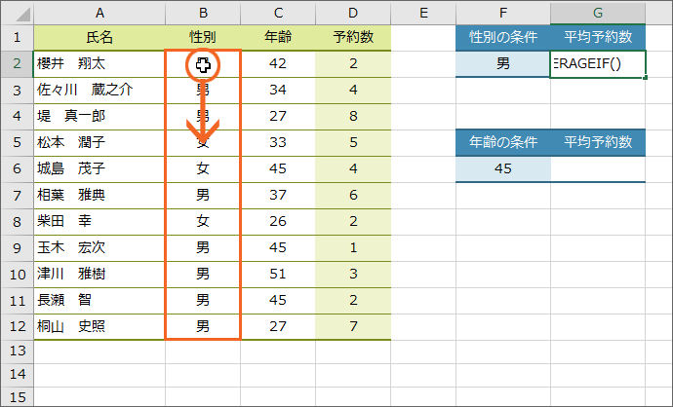The width and height of the screenshot is (673, 407).
Task: Select column E header
Action: [423, 13]
